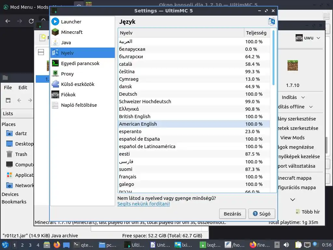Select eesti language row

[x=194, y=154]
